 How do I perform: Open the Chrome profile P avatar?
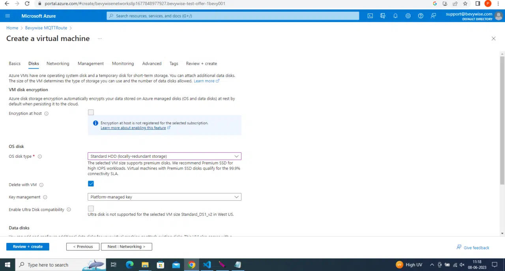coord(488,4)
